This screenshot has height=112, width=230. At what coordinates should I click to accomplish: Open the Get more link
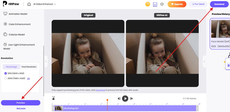coord(21,108)
